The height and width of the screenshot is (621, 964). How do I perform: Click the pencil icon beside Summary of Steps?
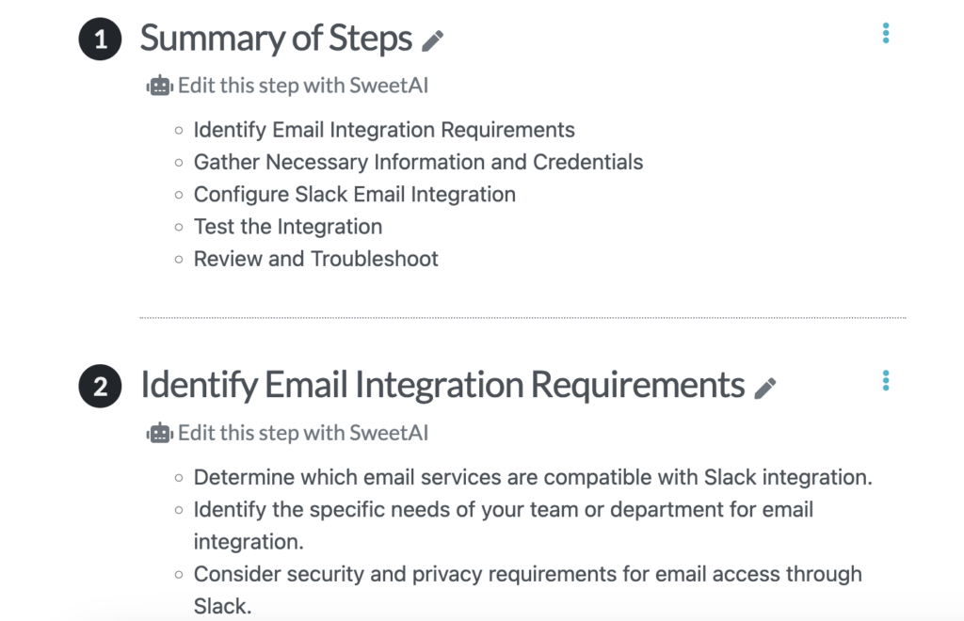pyautogui.click(x=432, y=41)
